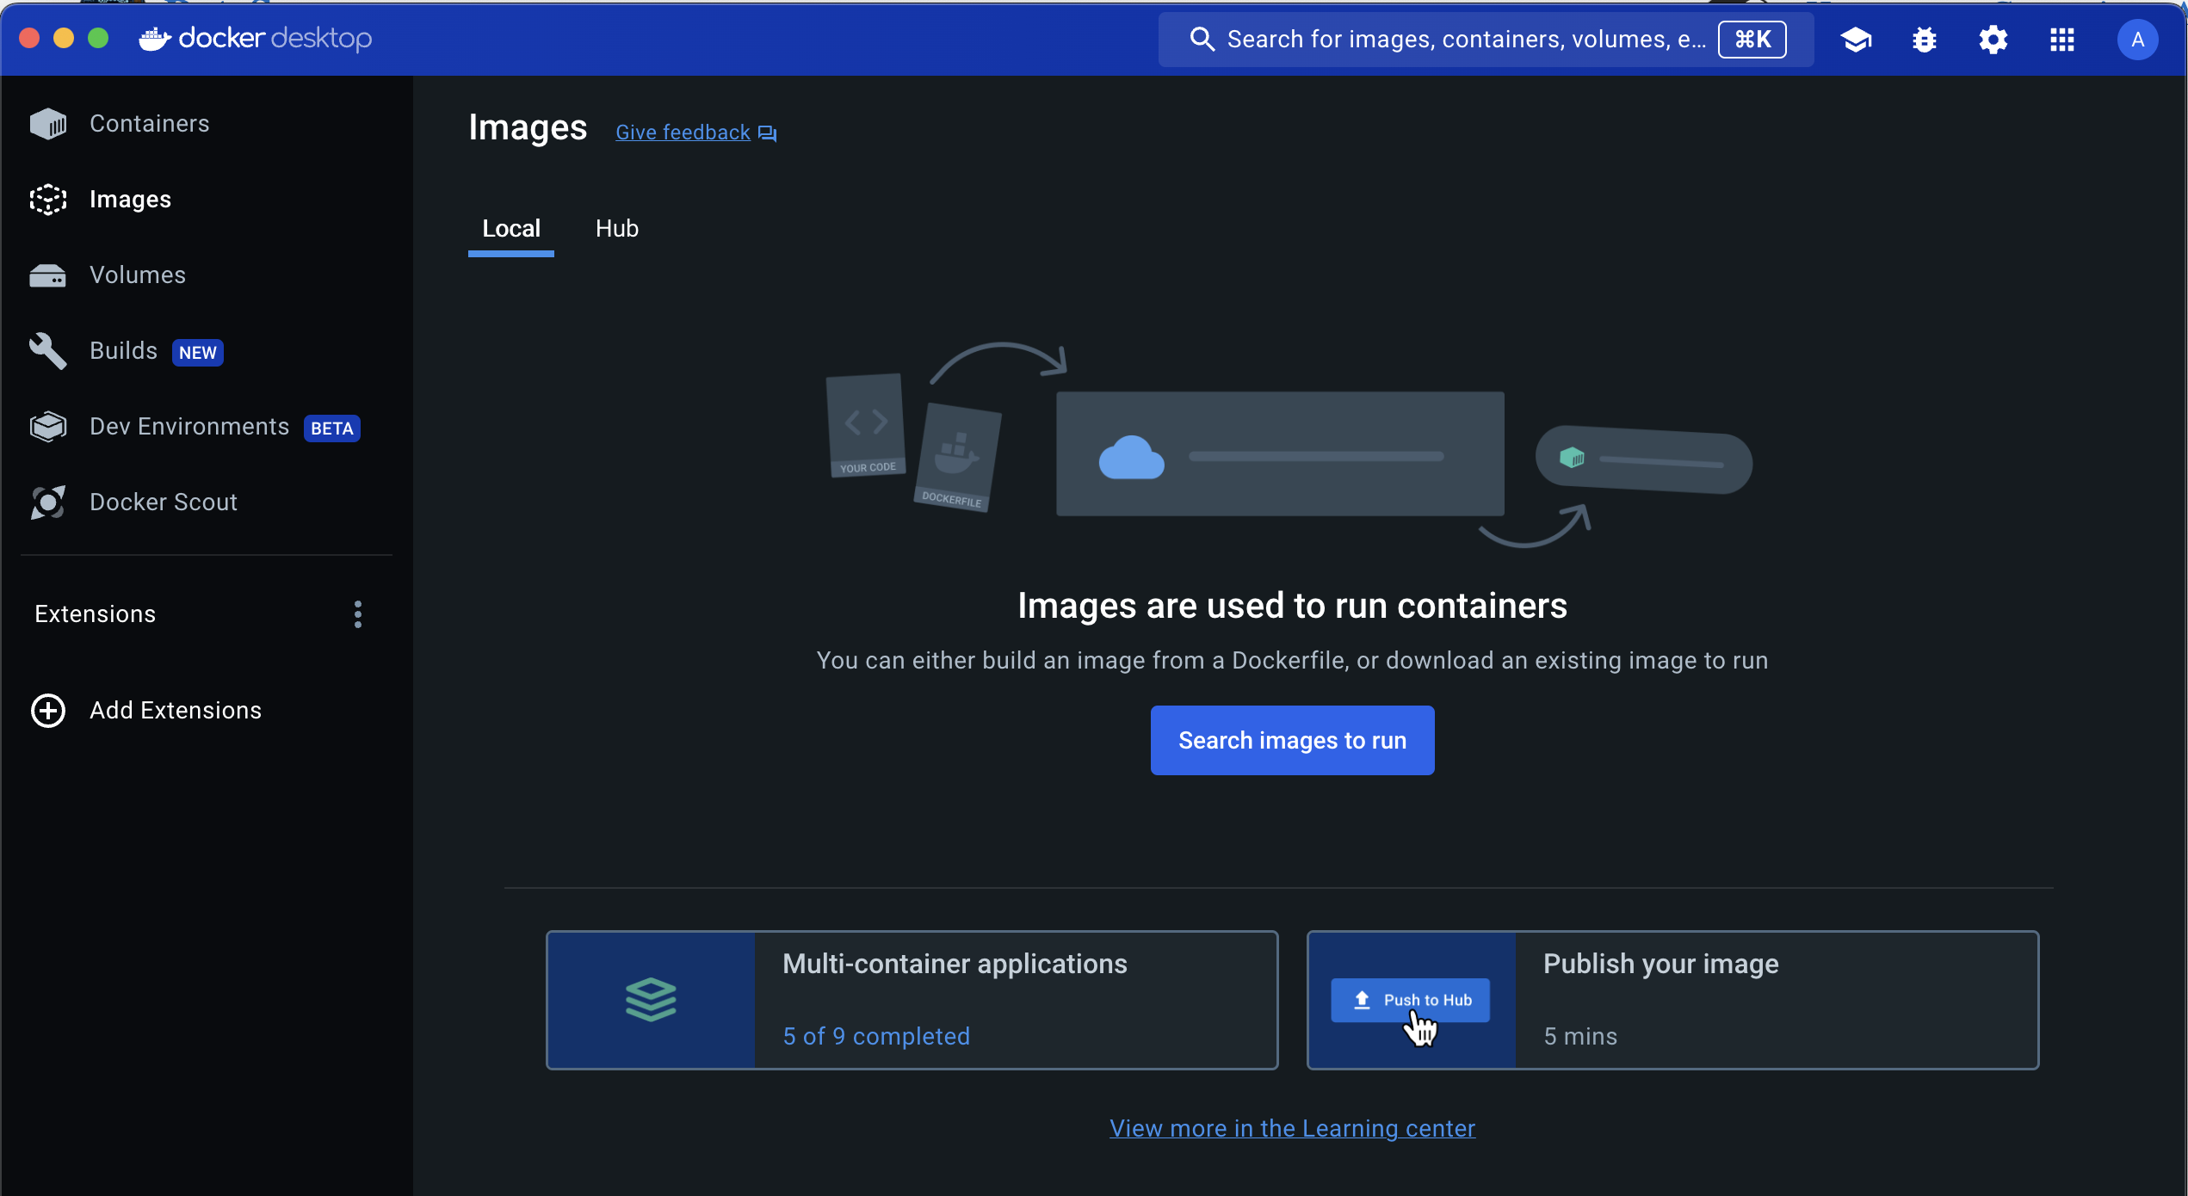The height and width of the screenshot is (1196, 2188).
Task: Click the cloud illustration in the center
Action: (x=1132, y=457)
